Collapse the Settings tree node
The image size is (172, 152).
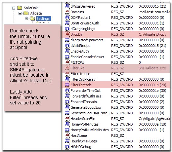point(26,19)
